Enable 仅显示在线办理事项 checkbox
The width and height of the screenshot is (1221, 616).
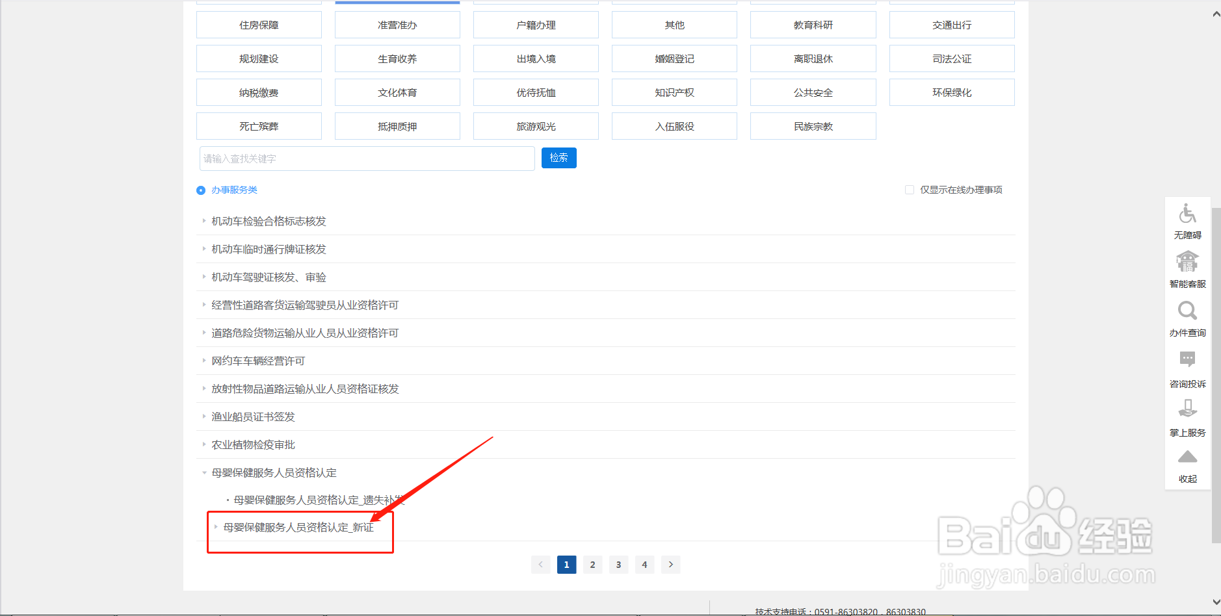coord(909,189)
